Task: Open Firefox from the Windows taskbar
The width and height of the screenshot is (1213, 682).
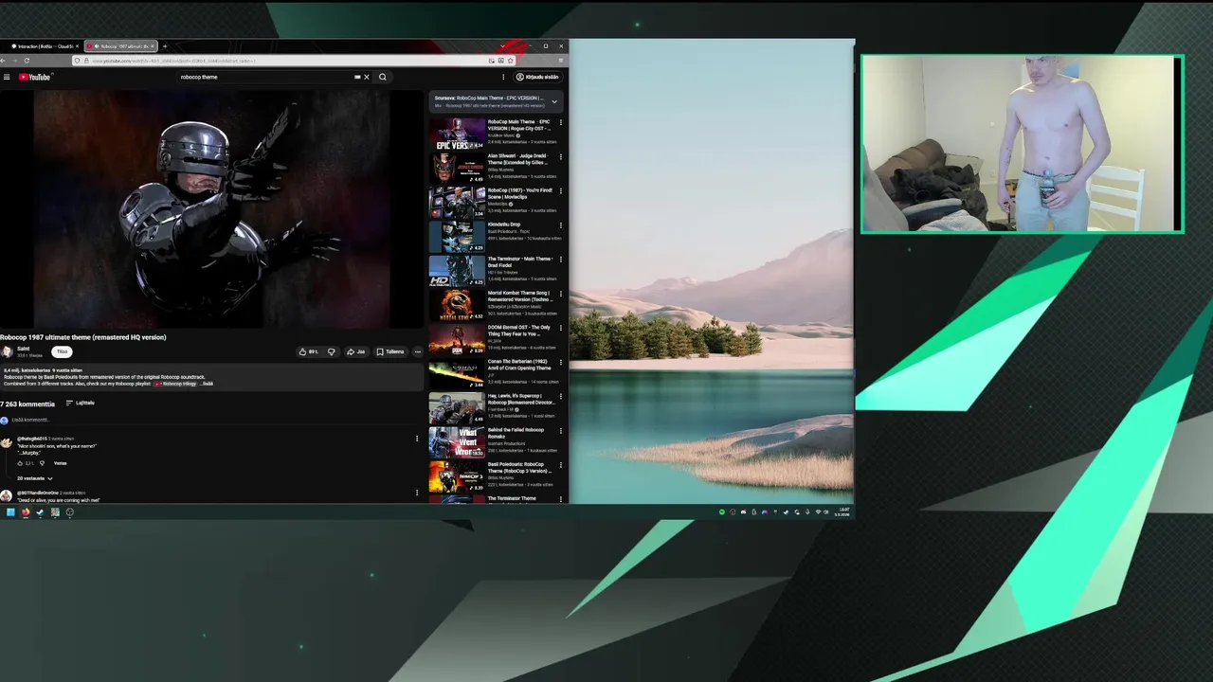Action: click(x=26, y=512)
